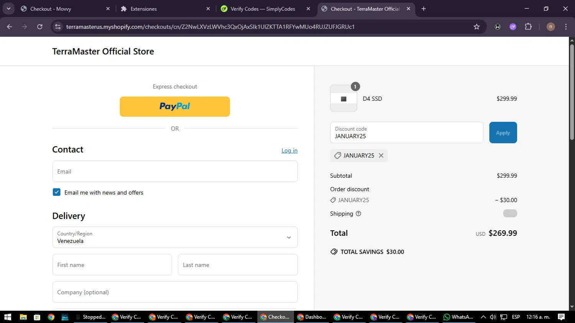Viewport: 575px width, 323px height.
Task: Reload the checkout page
Action: click(x=40, y=27)
